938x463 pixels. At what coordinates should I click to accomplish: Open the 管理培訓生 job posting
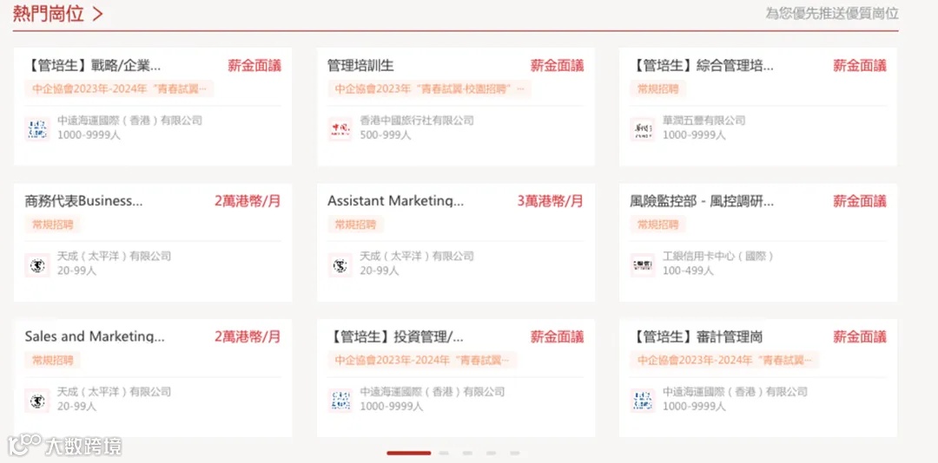(x=360, y=66)
